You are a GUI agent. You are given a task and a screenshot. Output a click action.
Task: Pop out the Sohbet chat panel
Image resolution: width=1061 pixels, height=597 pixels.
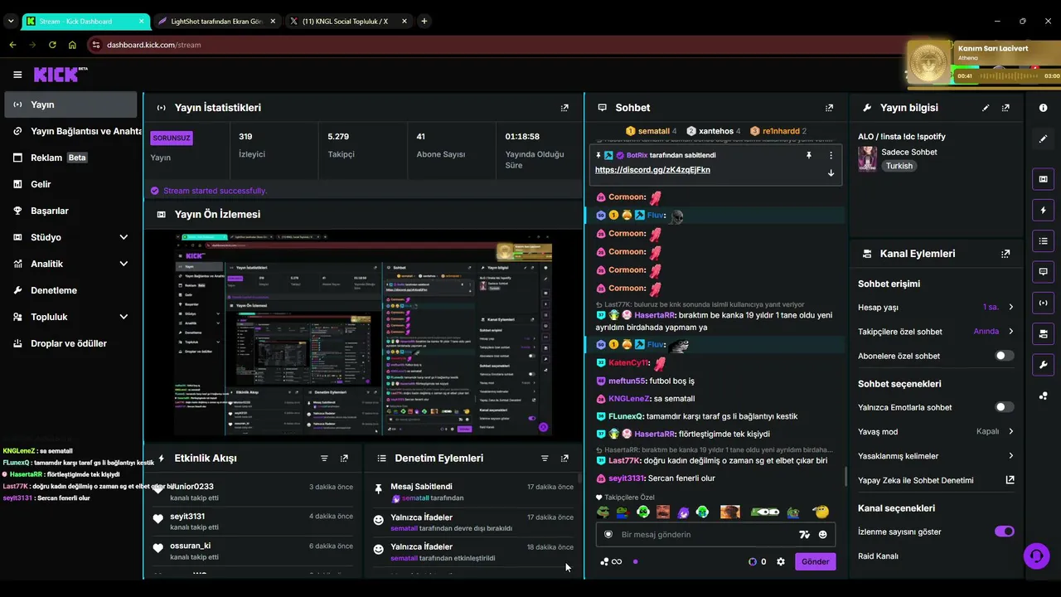click(829, 108)
